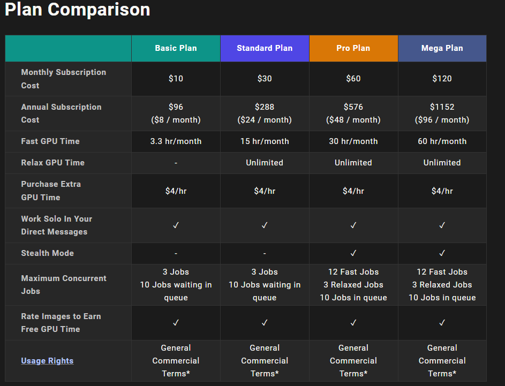The height and width of the screenshot is (386, 505).
Task: Click the $10 monthly cost cell
Action: [x=176, y=79]
